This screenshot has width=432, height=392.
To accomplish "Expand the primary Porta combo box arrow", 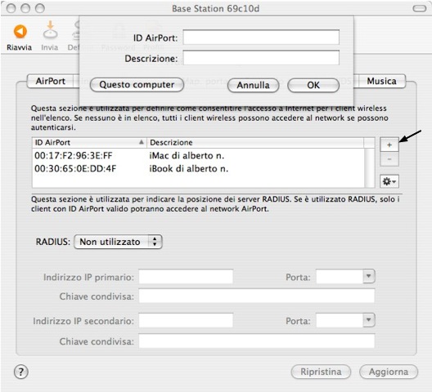I will 369,276.
